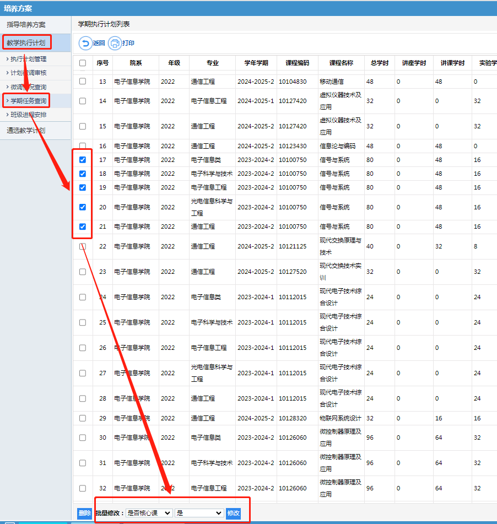
Task: Tick the checkbox for row 13
Action: (83, 82)
